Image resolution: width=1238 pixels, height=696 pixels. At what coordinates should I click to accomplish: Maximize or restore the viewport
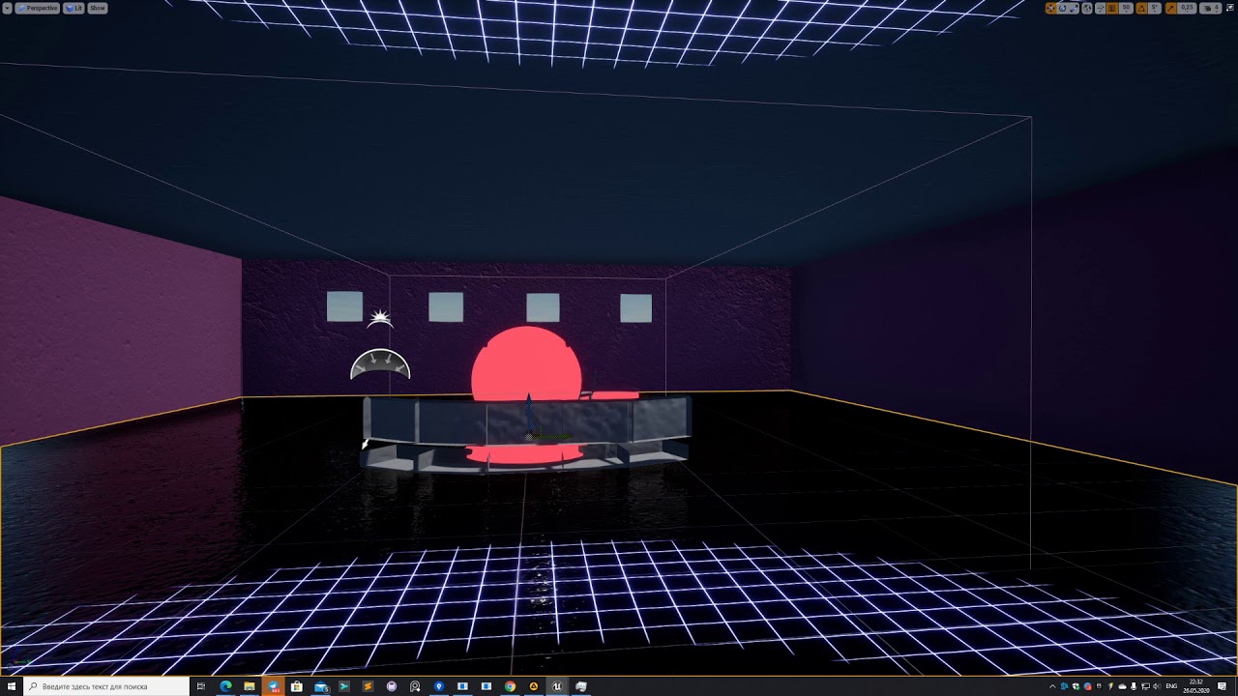[1229, 8]
